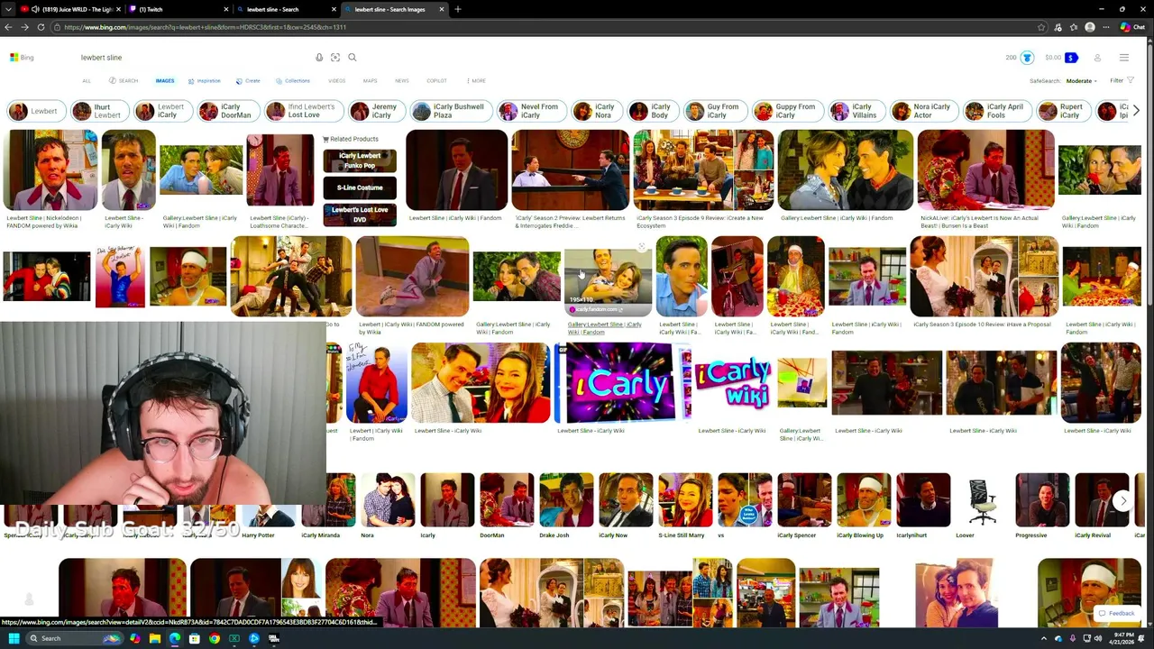Open File Explorer from the taskbar
This screenshot has width=1154, height=649.
(155, 638)
